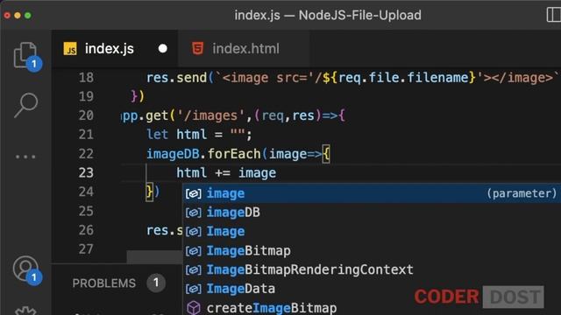Choose the 'createImageBitmap' suggestion
This screenshot has width=561, height=315.
372,307
